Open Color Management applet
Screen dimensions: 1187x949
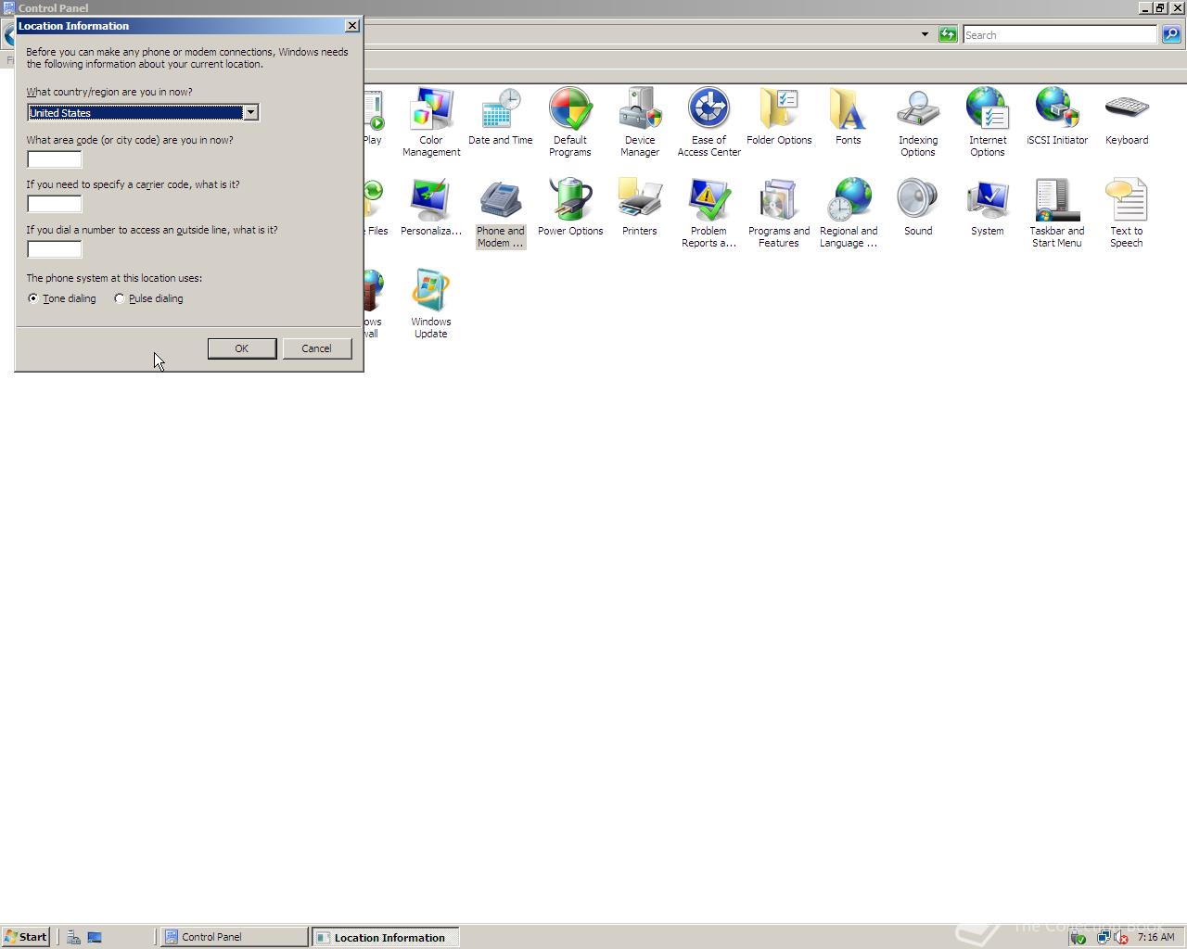pyautogui.click(x=431, y=122)
